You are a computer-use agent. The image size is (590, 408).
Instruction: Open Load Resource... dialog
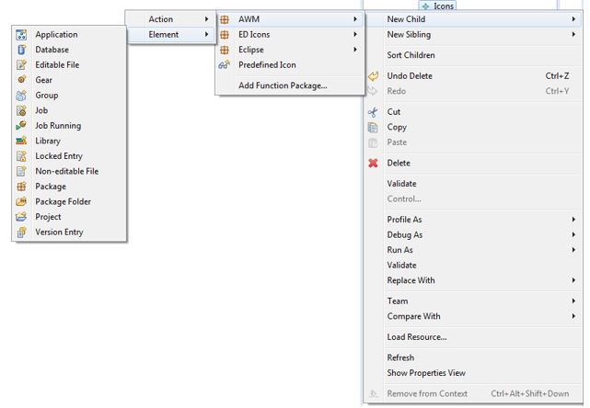click(x=417, y=337)
